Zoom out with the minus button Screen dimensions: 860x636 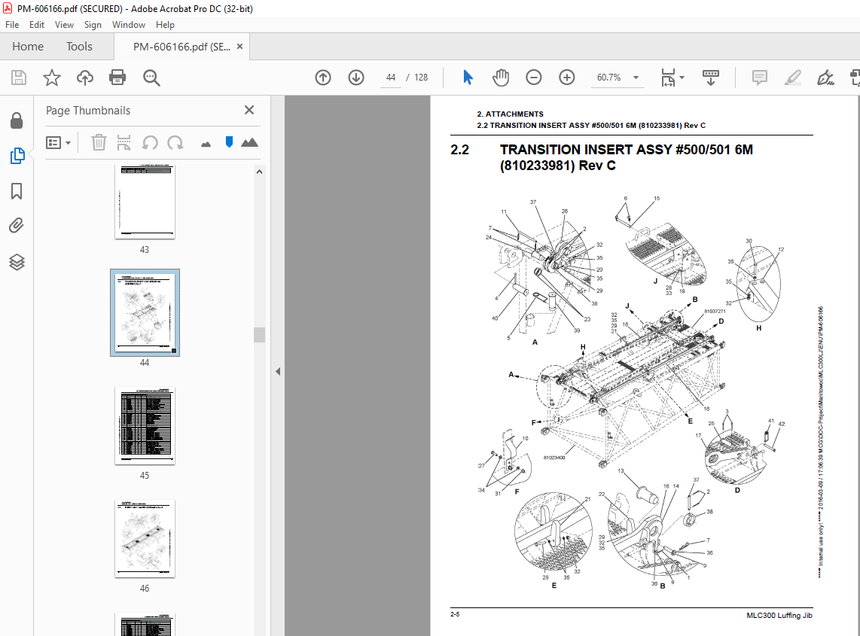tap(534, 78)
